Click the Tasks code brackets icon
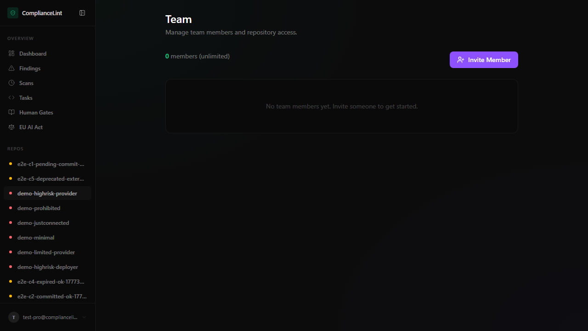This screenshot has height=331, width=588. (11, 98)
